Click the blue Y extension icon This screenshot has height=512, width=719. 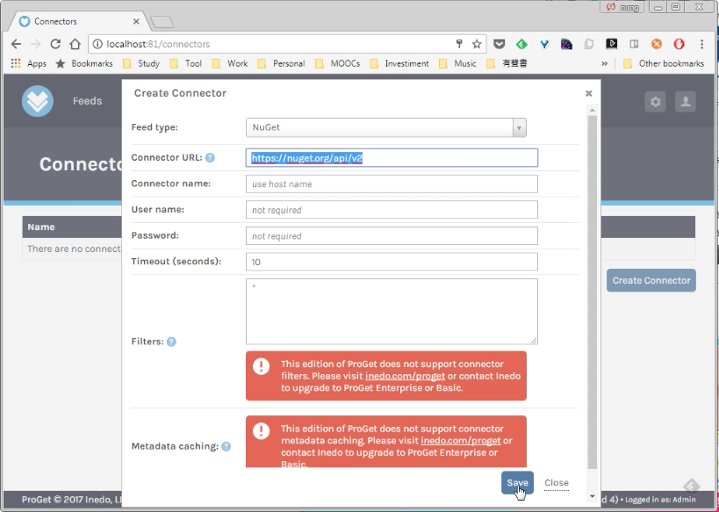click(x=544, y=44)
